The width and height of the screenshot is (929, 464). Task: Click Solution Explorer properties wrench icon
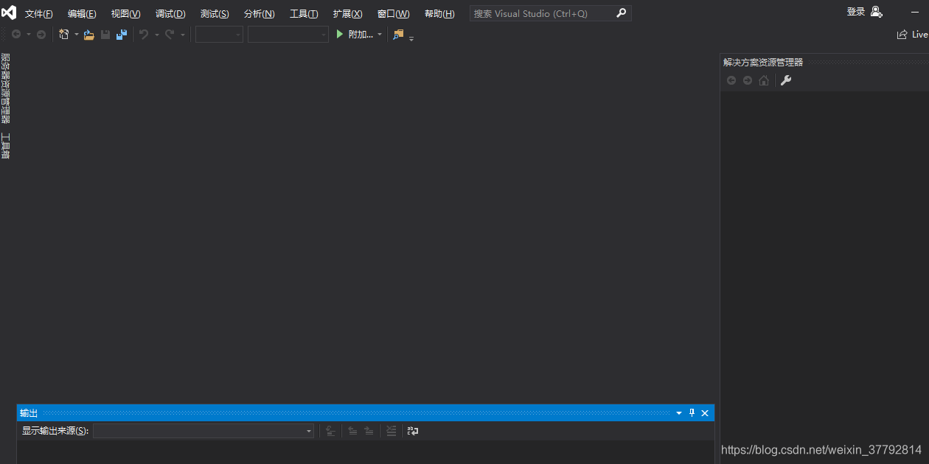[786, 80]
